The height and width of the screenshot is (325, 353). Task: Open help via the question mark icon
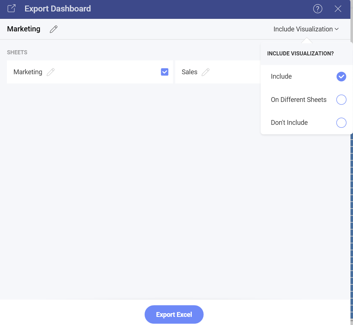click(318, 9)
